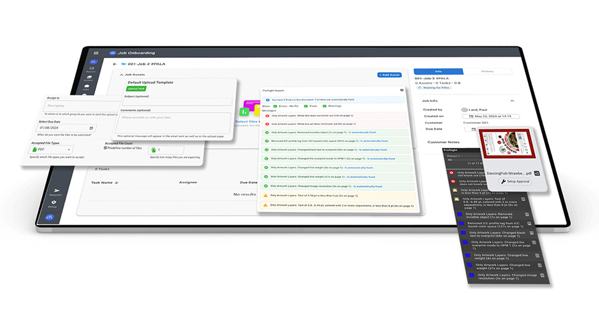Click the Assign to input field
The height and width of the screenshot is (314, 599).
click(x=68, y=105)
